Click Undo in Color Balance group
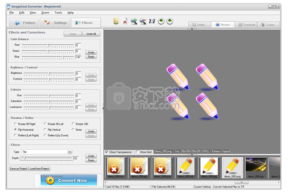Screen dimensions: 288x193 pyautogui.click(x=91, y=52)
